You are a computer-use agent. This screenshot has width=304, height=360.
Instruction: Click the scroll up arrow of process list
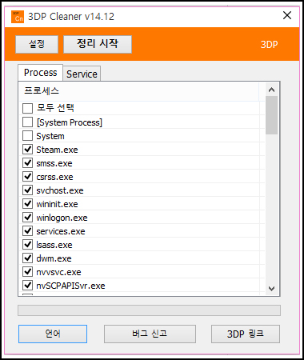click(x=271, y=90)
